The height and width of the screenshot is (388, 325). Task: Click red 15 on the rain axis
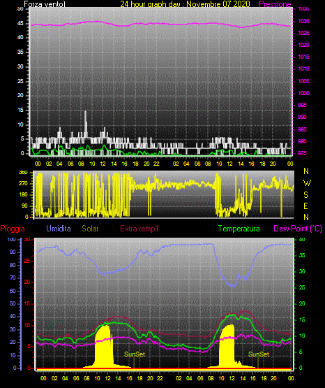click(x=27, y=303)
